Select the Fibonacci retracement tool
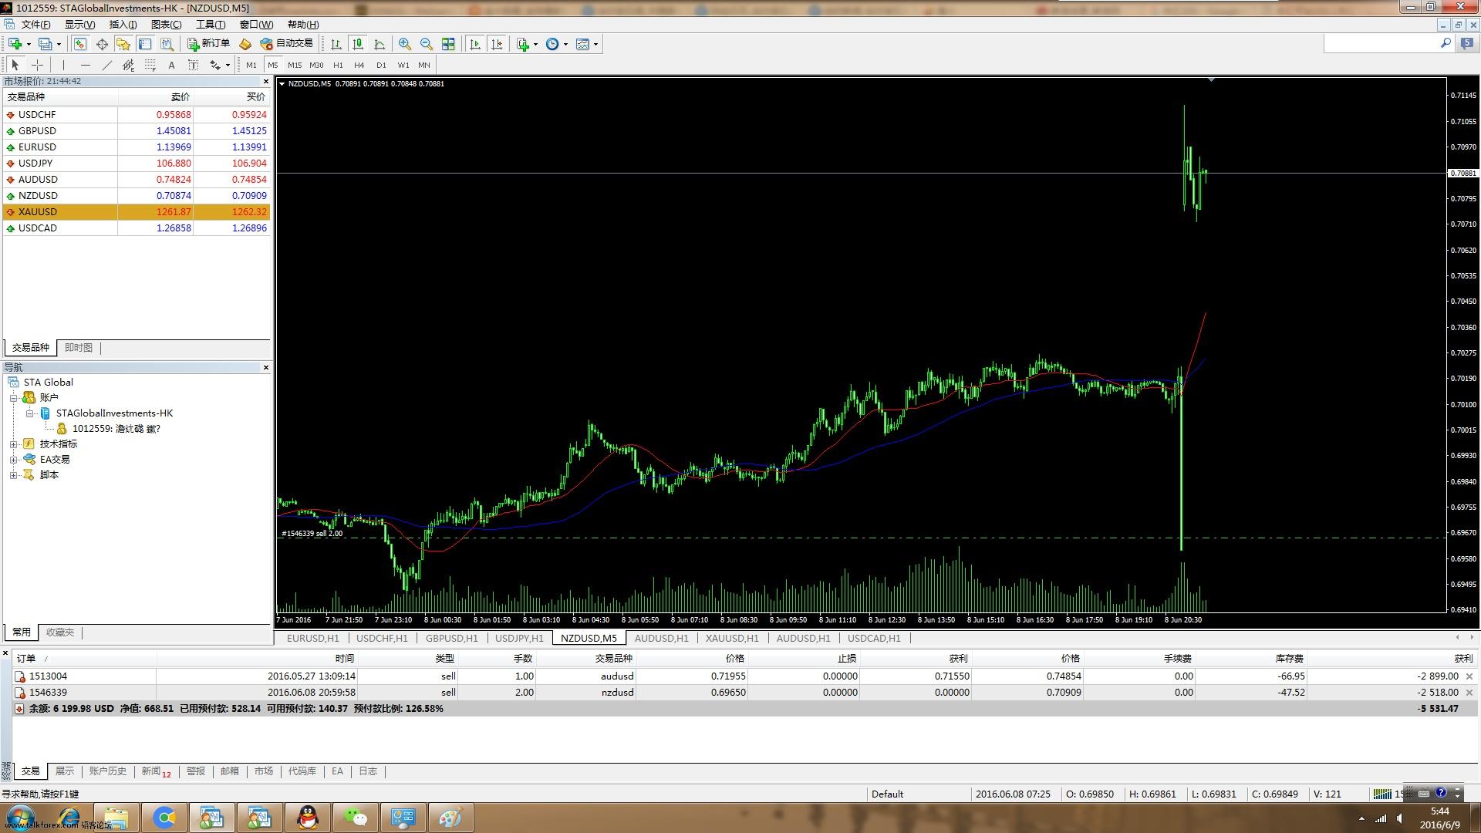The height and width of the screenshot is (833, 1481). (x=150, y=65)
